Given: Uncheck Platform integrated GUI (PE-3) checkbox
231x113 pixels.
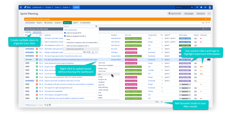Looking at the screenshot, I should [65, 36].
